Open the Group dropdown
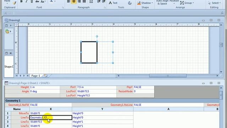This screenshot has width=227, height=128. 187,3
